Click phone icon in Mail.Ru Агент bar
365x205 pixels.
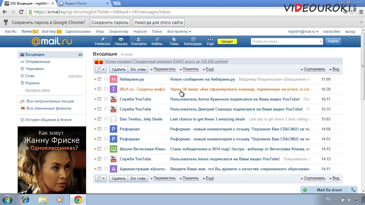pos(353,190)
